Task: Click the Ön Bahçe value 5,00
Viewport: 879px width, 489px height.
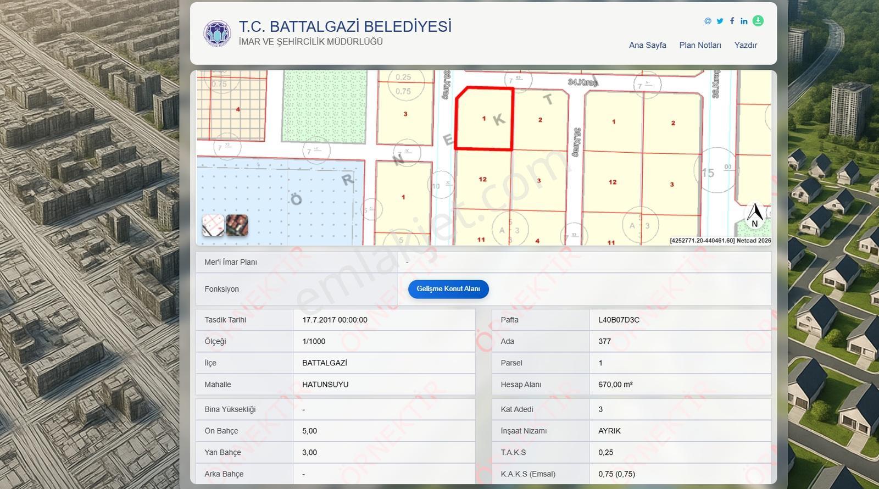Action: click(x=309, y=431)
